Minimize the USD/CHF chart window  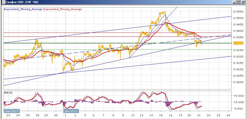click(235, 2)
